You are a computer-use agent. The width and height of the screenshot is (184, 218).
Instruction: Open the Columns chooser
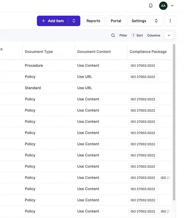(154, 35)
